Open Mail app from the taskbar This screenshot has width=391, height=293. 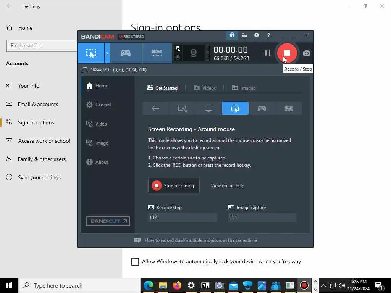[x=234, y=285]
